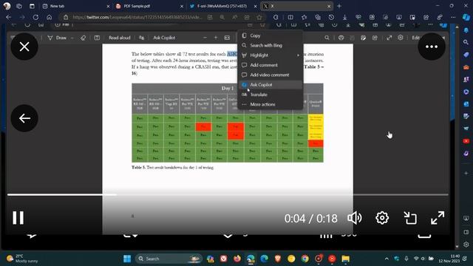473x266 pixels.
Task: Mute the video with the speaker icon
Action: point(355,218)
